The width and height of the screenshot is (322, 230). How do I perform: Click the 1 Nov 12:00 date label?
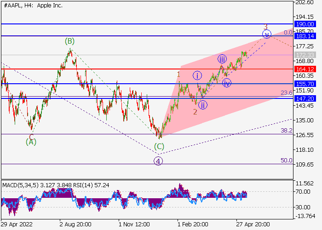coord(134,224)
